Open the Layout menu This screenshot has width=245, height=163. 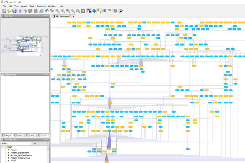coord(24,6)
